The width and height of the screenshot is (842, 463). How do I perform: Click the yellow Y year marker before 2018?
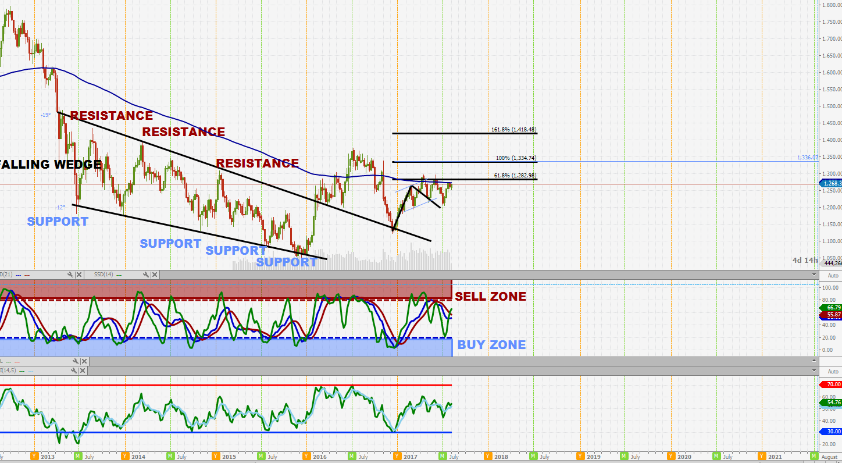pos(488,457)
